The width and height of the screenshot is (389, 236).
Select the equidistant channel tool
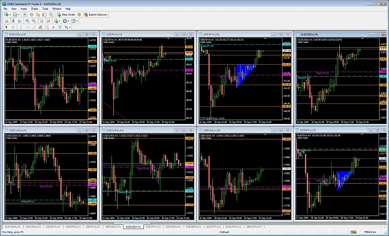pyautogui.click(x=40, y=27)
